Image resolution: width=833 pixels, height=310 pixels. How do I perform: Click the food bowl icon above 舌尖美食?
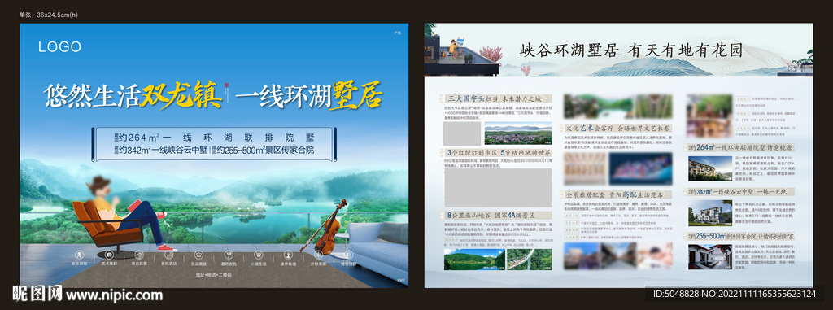coord(198,255)
